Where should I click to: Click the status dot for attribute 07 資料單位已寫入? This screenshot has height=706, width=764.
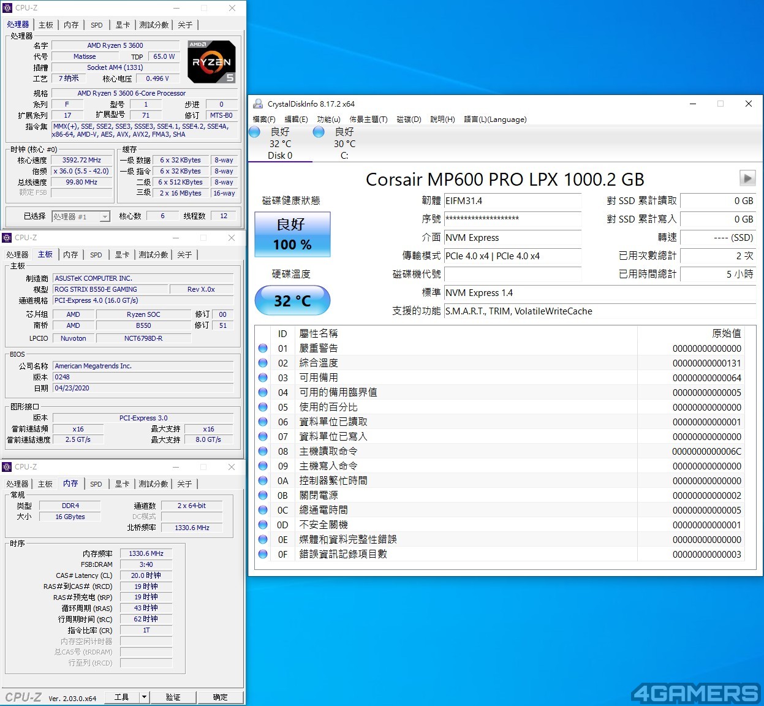[263, 436]
